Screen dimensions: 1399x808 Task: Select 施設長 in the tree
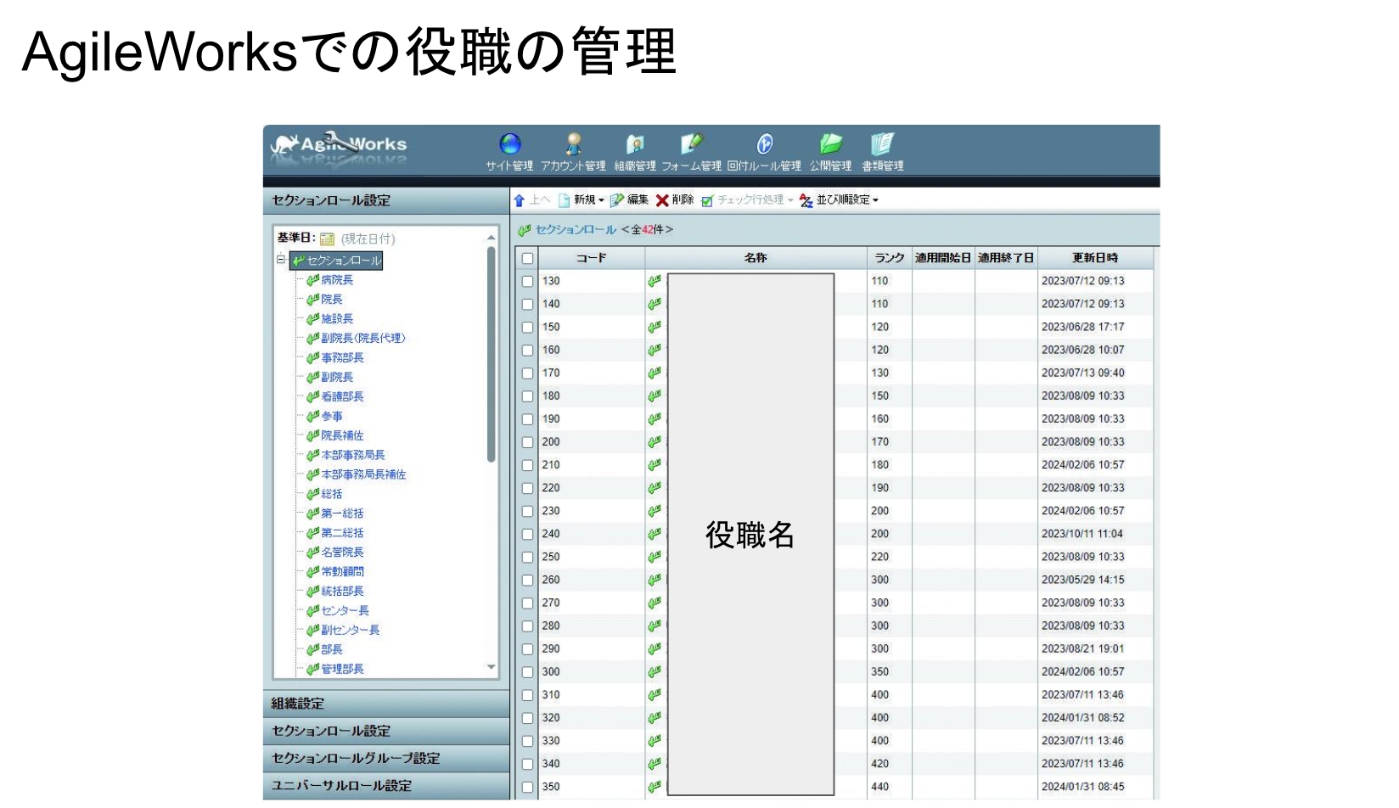coord(336,319)
